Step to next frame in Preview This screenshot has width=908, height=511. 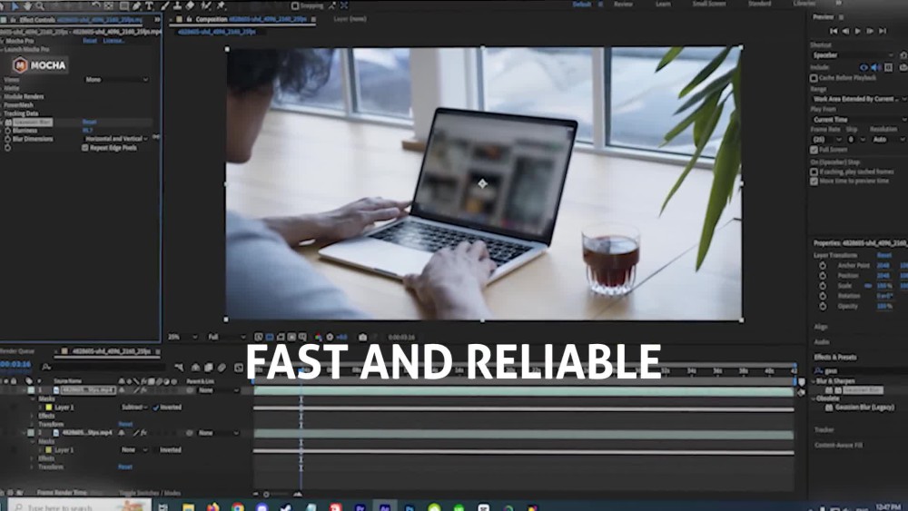[870, 31]
